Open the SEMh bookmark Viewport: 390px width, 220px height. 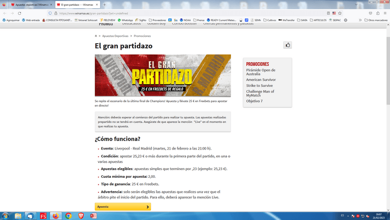[256, 20]
